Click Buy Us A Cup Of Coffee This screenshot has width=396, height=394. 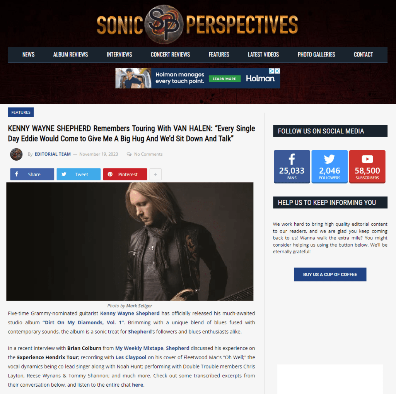(x=330, y=274)
